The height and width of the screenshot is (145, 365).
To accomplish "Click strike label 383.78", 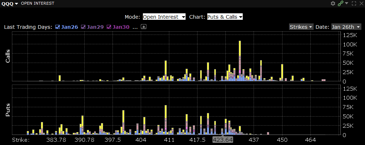I will click(x=56, y=140).
